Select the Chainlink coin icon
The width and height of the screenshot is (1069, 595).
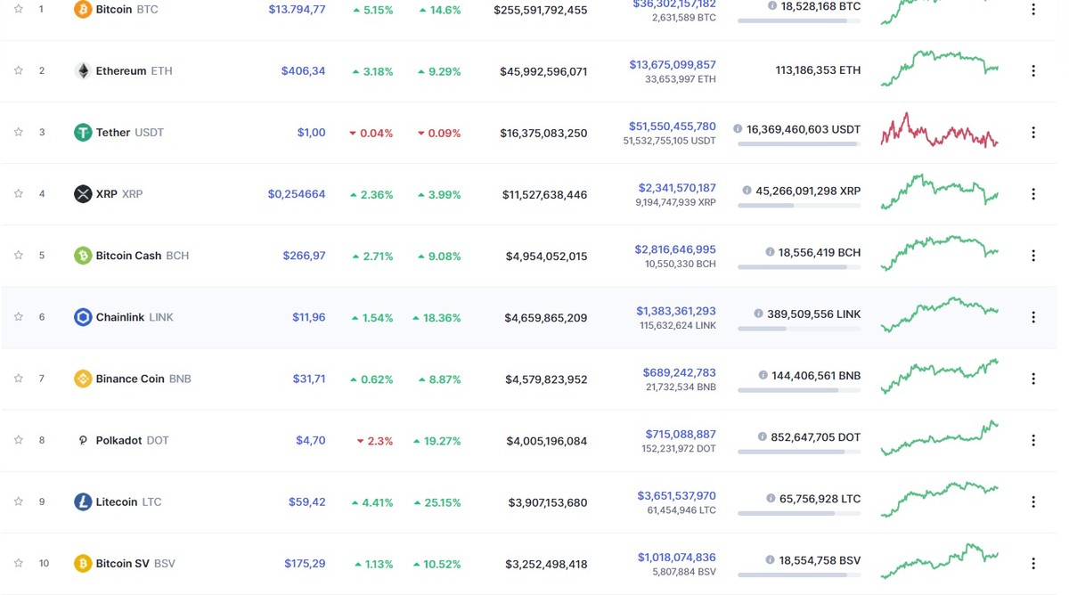[x=83, y=316]
